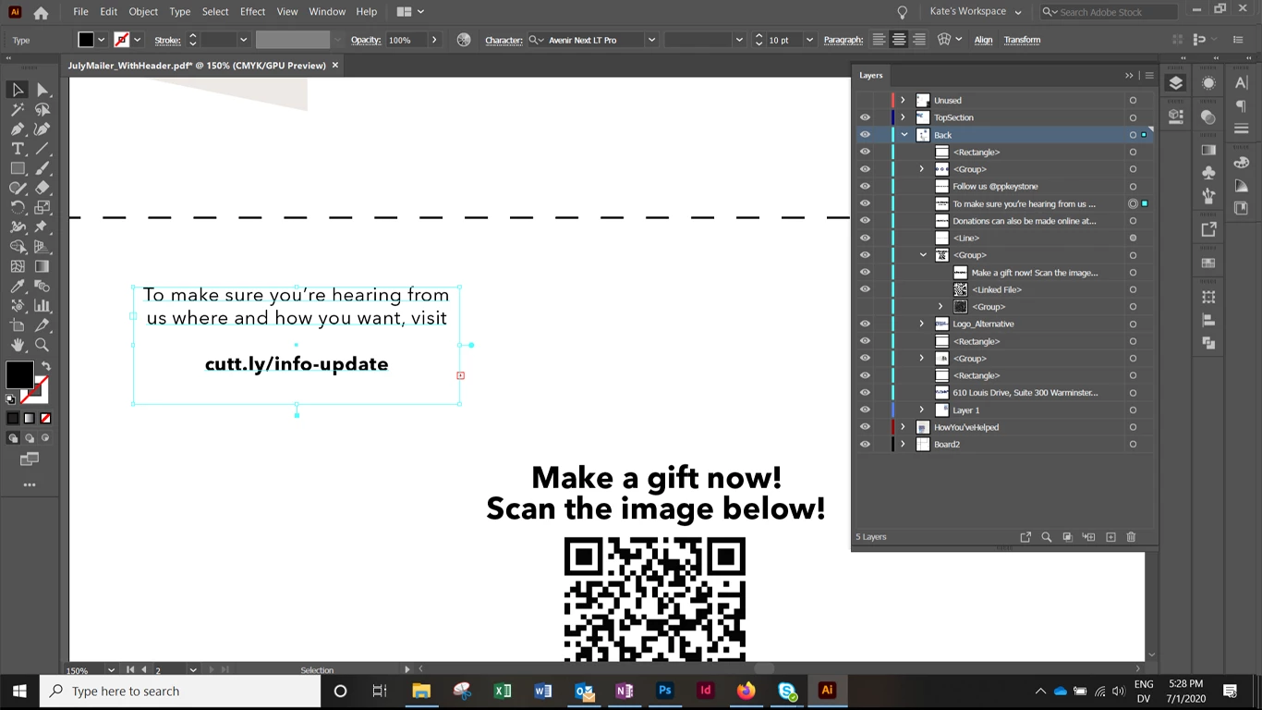Select the Zoom tool

42,345
